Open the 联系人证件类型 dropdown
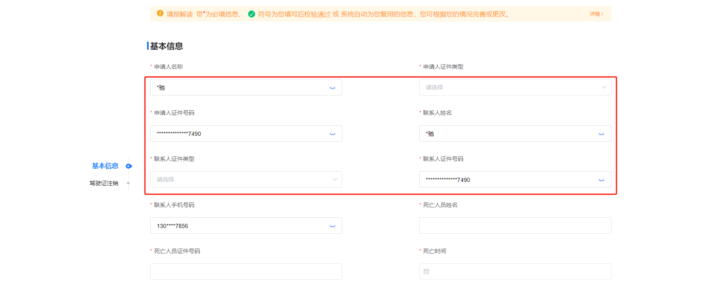This screenshot has width=726, height=286. point(246,179)
